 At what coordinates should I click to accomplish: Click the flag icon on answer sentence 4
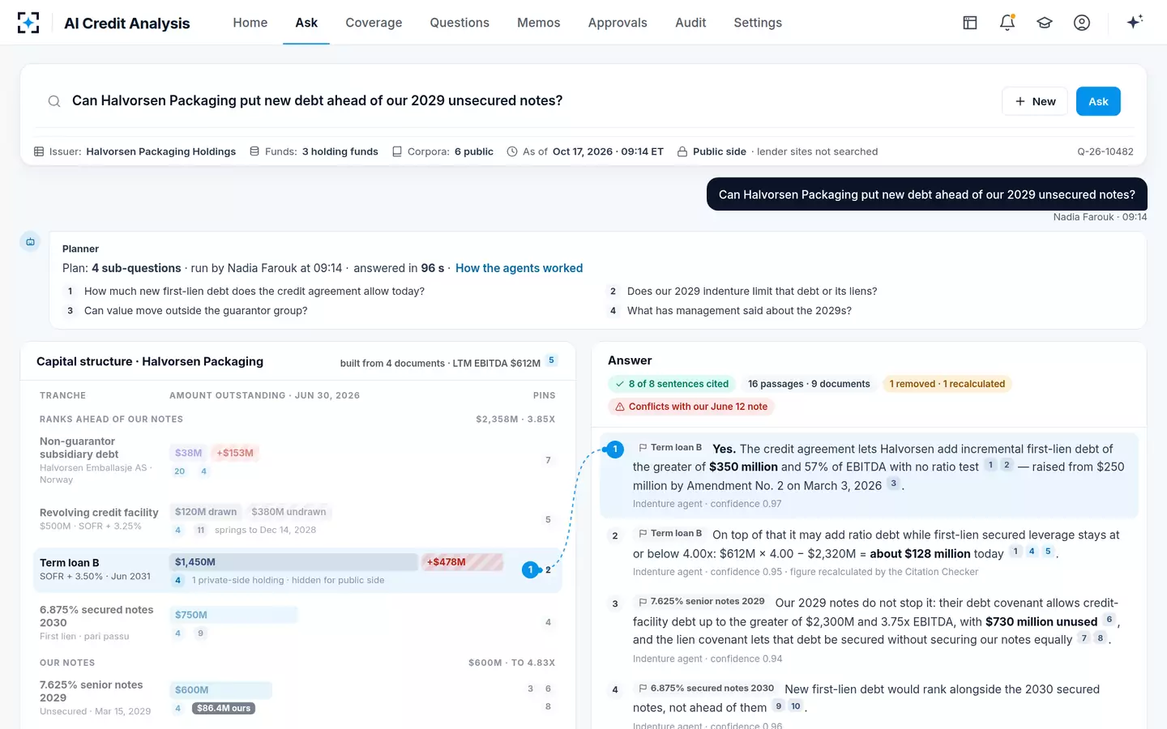pyautogui.click(x=643, y=688)
